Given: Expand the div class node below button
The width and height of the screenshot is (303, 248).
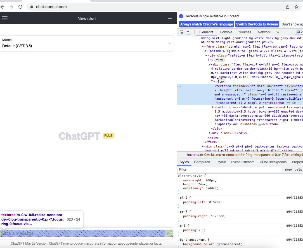Looking at the screenshot, I should 209,133.
